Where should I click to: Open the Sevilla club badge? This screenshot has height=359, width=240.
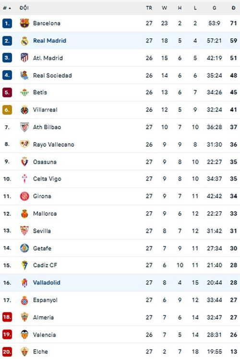[x=24, y=230]
